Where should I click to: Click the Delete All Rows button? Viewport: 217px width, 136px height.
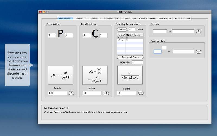click(130, 57)
